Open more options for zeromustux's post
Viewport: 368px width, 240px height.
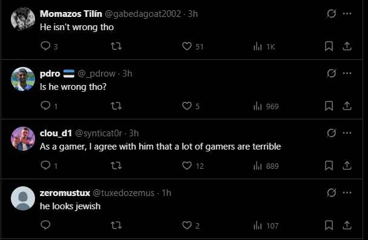click(x=347, y=193)
